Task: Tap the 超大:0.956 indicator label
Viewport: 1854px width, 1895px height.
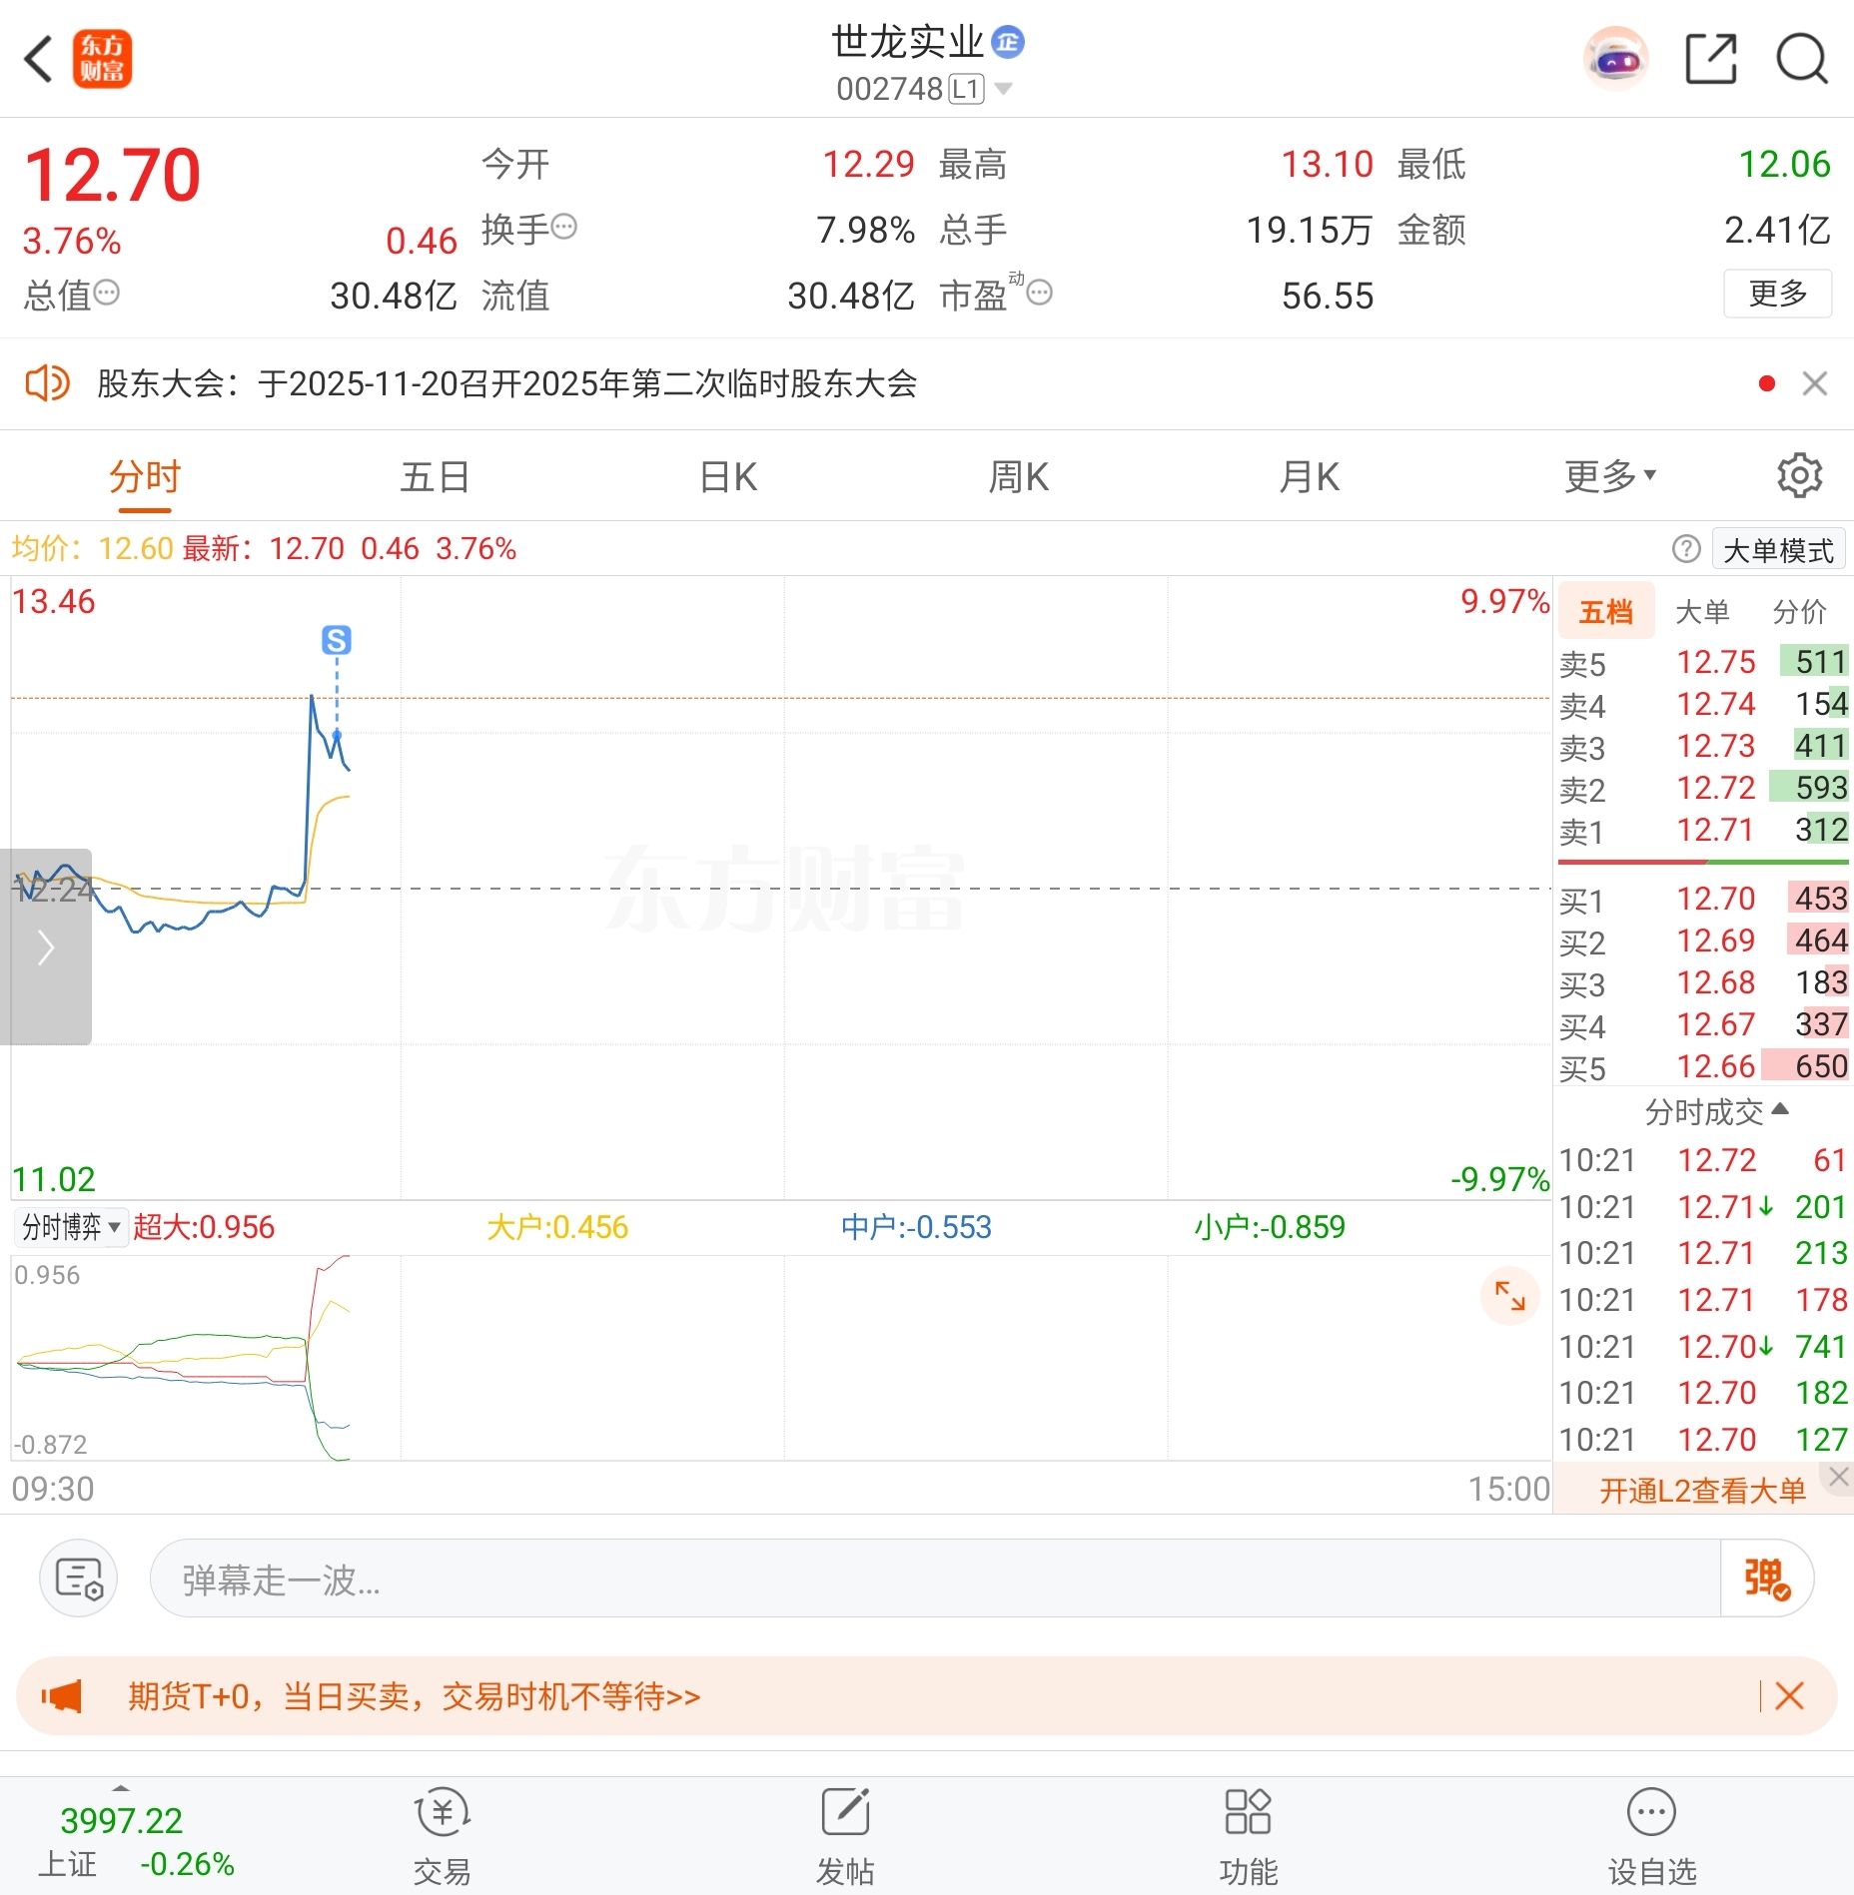Action: (x=204, y=1227)
